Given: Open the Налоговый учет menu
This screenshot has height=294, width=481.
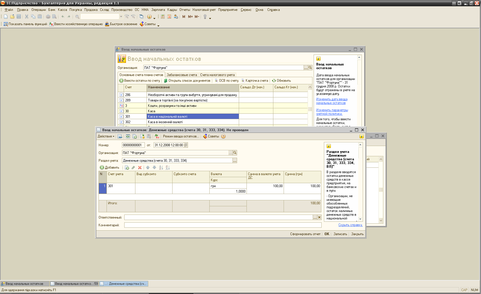Looking at the screenshot, I should point(204,10).
